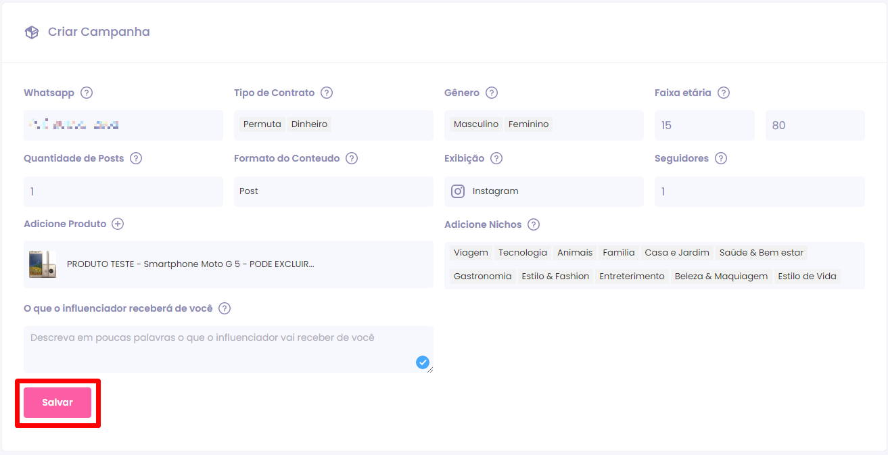Click the Criar Campanha heading text

click(99, 32)
